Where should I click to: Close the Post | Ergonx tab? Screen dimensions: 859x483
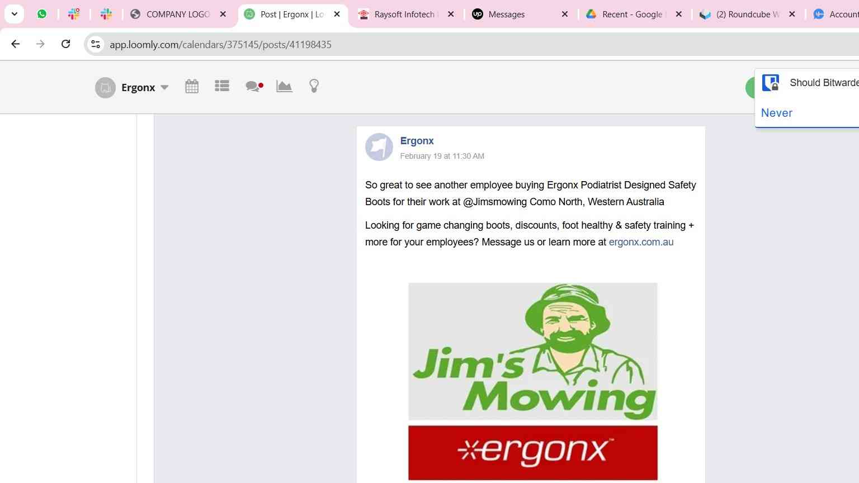pyautogui.click(x=337, y=15)
